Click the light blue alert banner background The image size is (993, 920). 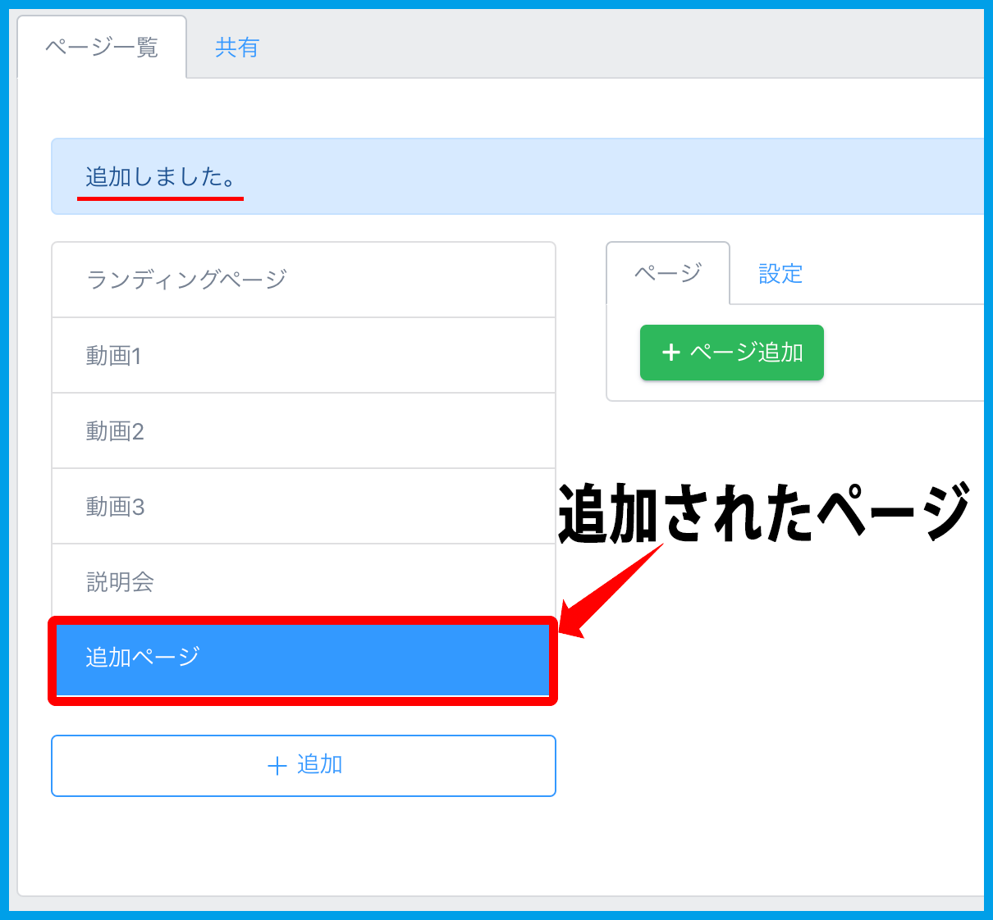tap(574, 176)
